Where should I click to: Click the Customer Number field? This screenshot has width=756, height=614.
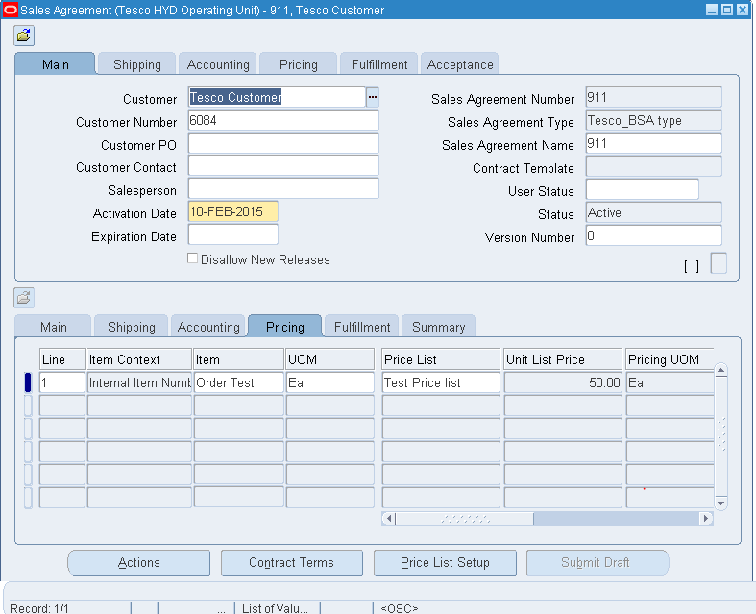pos(283,120)
